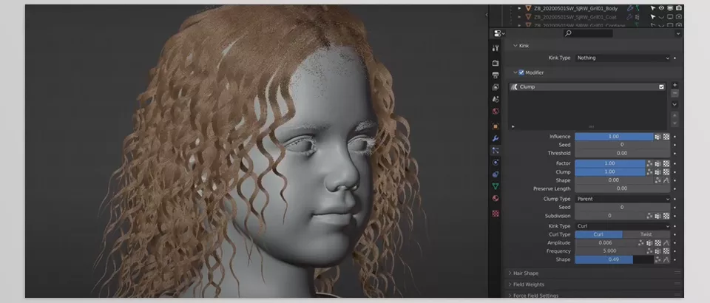Open properties editor type dropdown

[x=499, y=33]
